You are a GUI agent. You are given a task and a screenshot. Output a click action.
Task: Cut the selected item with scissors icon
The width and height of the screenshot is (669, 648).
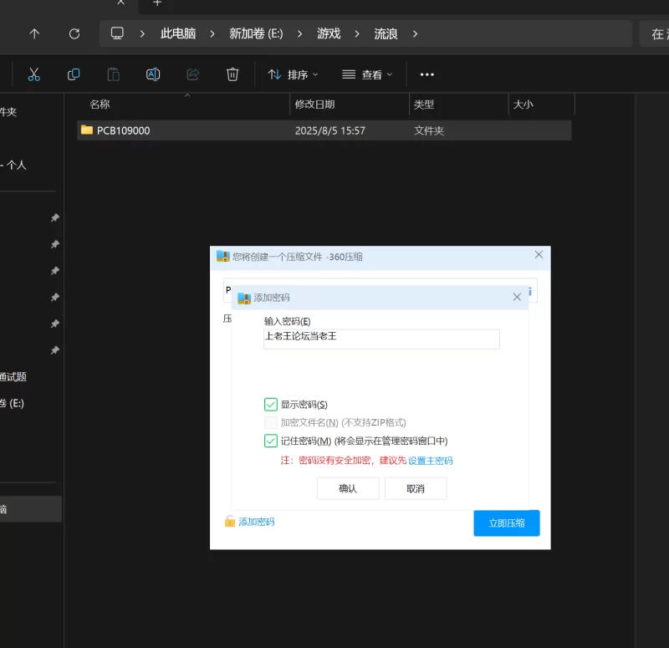[34, 74]
